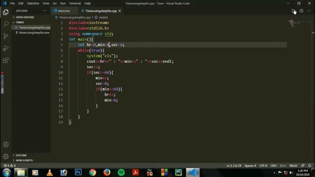315x177 pixels.
Task: Click the UTF-8 encoding selector
Action: coord(263,166)
